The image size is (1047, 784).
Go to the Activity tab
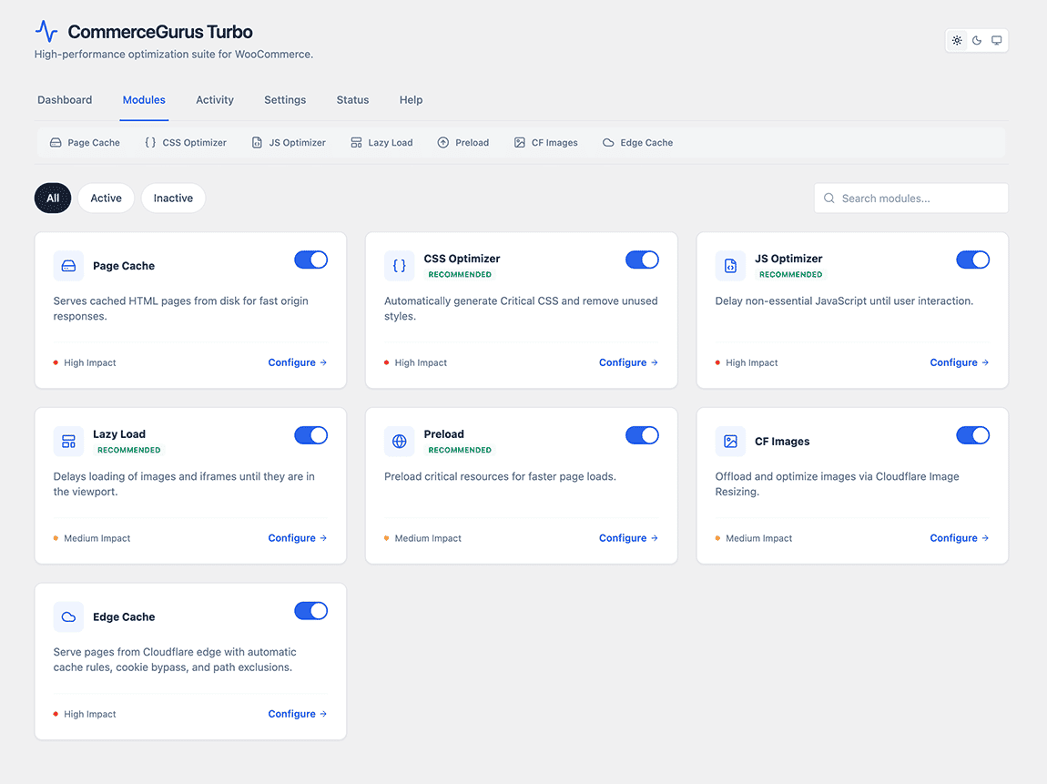click(x=215, y=99)
